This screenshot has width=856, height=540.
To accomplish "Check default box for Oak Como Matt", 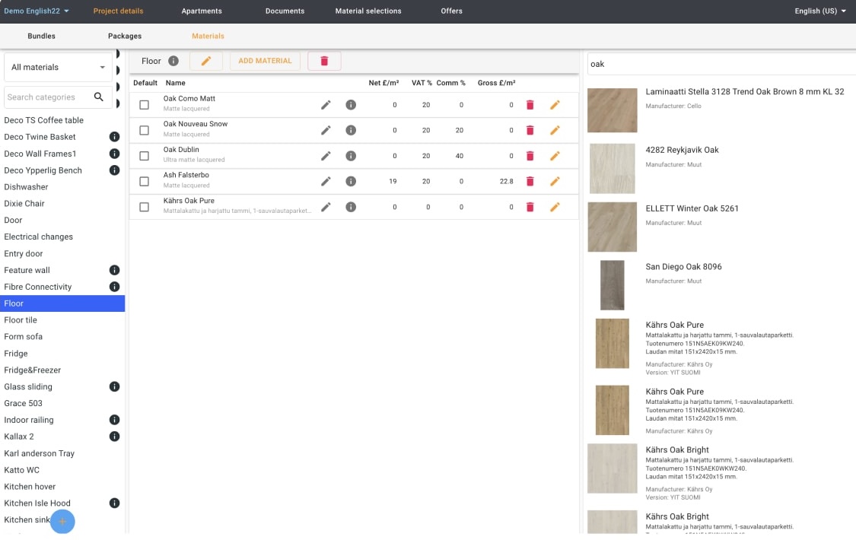I will click(x=144, y=105).
